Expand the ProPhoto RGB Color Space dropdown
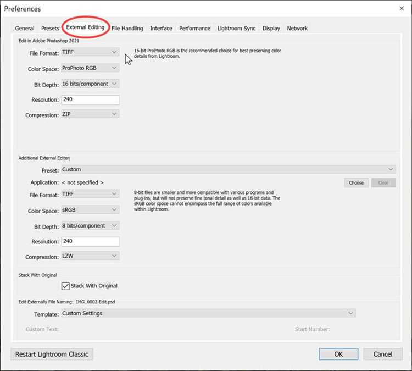412x371 pixels. [x=90, y=68]
